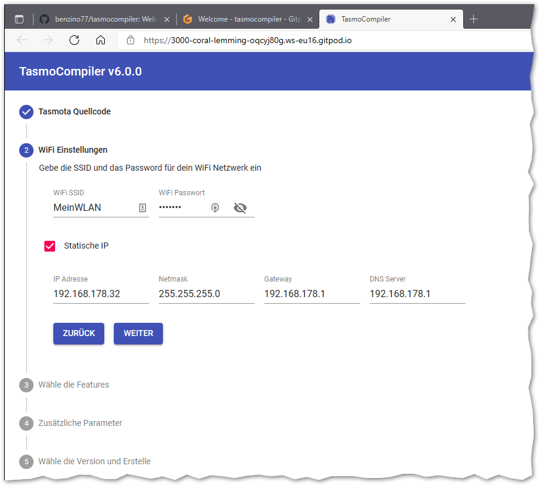Viewport: 541px width, 487px height.
Task: Focus the Gateway input field
Action: click(x=312, y=294)
